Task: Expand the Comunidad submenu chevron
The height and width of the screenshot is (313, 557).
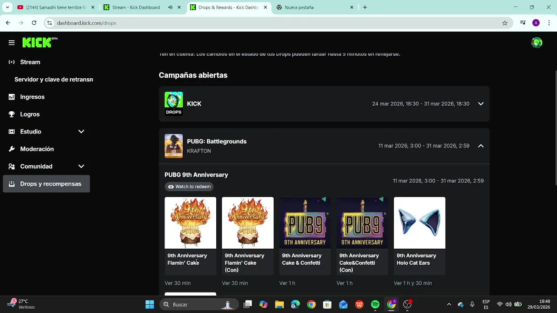Action: click(81, 166)
